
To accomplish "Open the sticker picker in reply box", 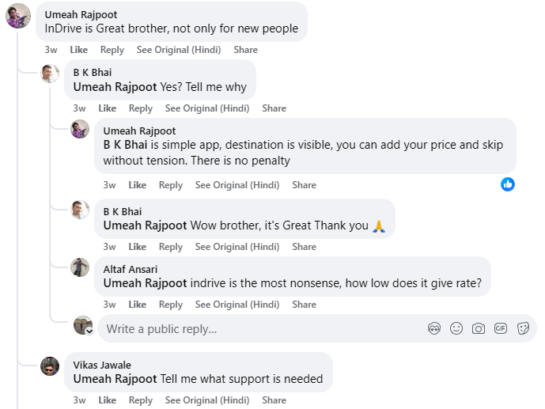I will click(523, 328).
